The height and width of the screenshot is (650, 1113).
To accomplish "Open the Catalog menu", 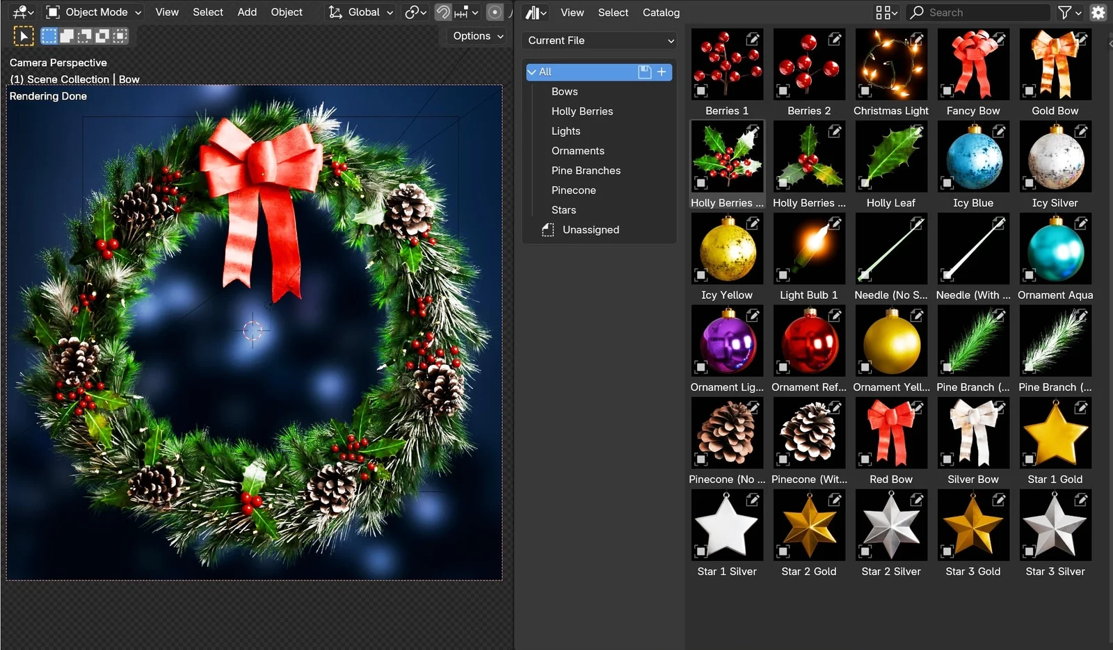I will click(661, 12).
